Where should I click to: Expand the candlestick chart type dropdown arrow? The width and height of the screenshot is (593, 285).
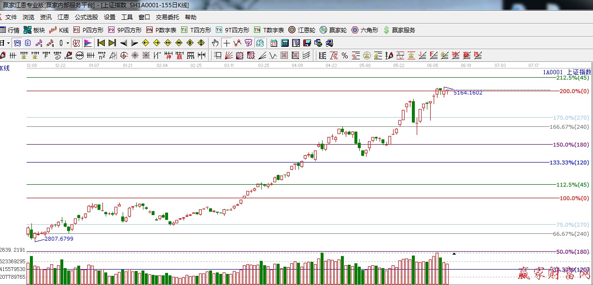(67, 43)
